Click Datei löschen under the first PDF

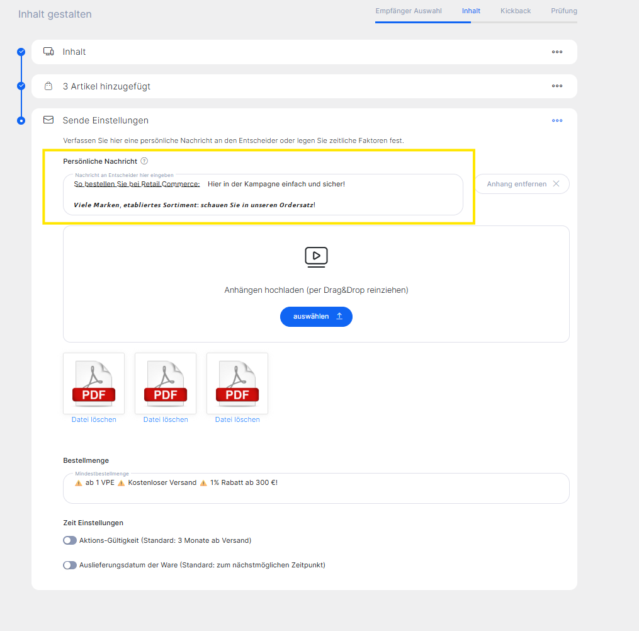point(94,419)
